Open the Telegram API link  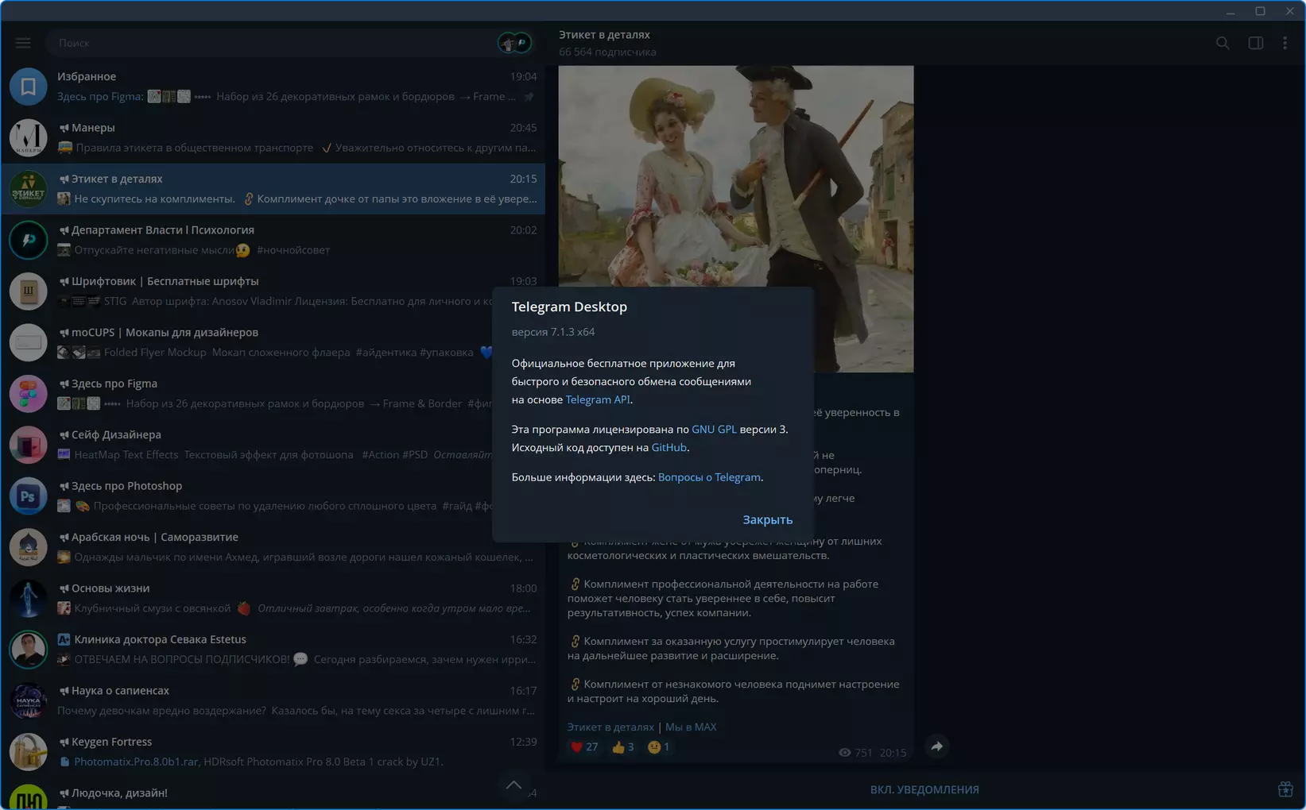pos(597,399)
